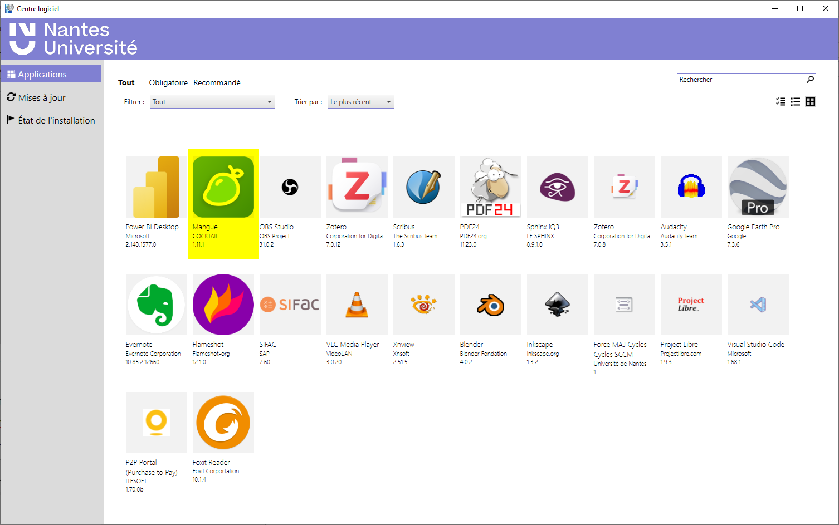Open the Blender application tile
Viewport: 839px width, 525px height.
pyautogui.click(x=490, y=305)
